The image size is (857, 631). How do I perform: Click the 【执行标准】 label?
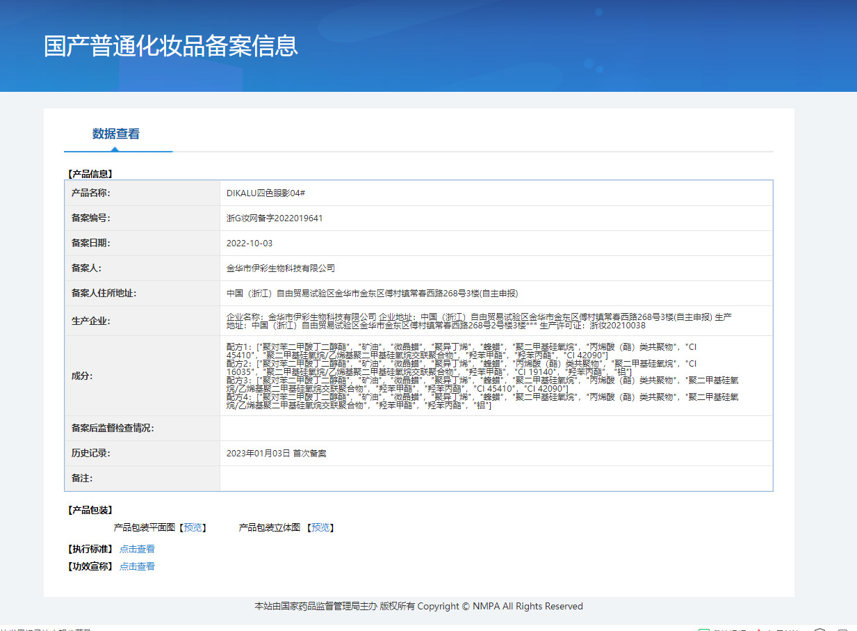pyautogui.click(x=90, y=549)
